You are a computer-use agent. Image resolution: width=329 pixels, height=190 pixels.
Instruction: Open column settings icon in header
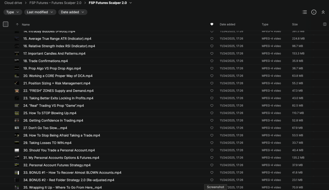pos(325,24)
